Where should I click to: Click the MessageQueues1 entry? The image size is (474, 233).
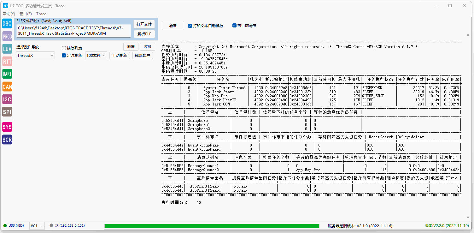203,166
